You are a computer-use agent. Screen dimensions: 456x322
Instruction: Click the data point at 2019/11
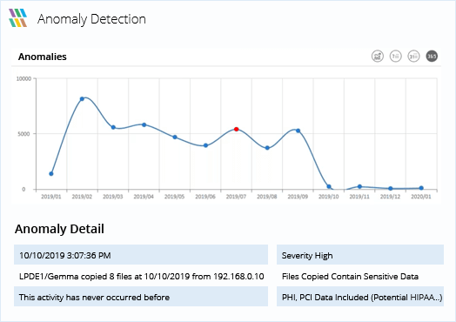point(359,186)
